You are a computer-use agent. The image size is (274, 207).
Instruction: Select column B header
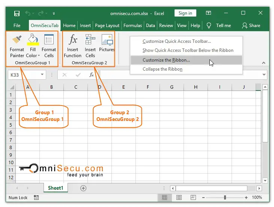pyautogui.click(x=51, y=87)
